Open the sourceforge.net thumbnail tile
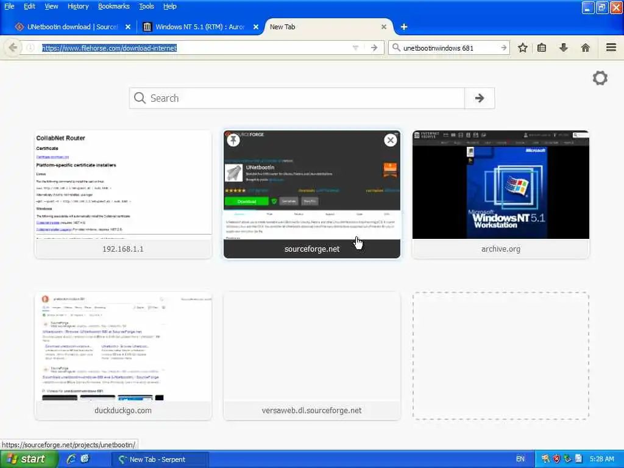This screenshot has width=624, height=468. pos(312,194)
